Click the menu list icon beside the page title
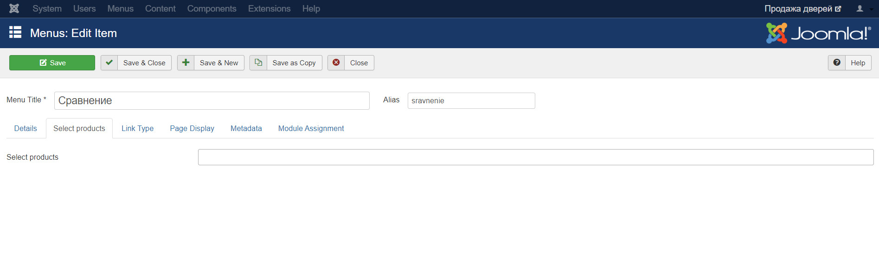The width and height of the screenshot is (879, 275). (15, 32)
